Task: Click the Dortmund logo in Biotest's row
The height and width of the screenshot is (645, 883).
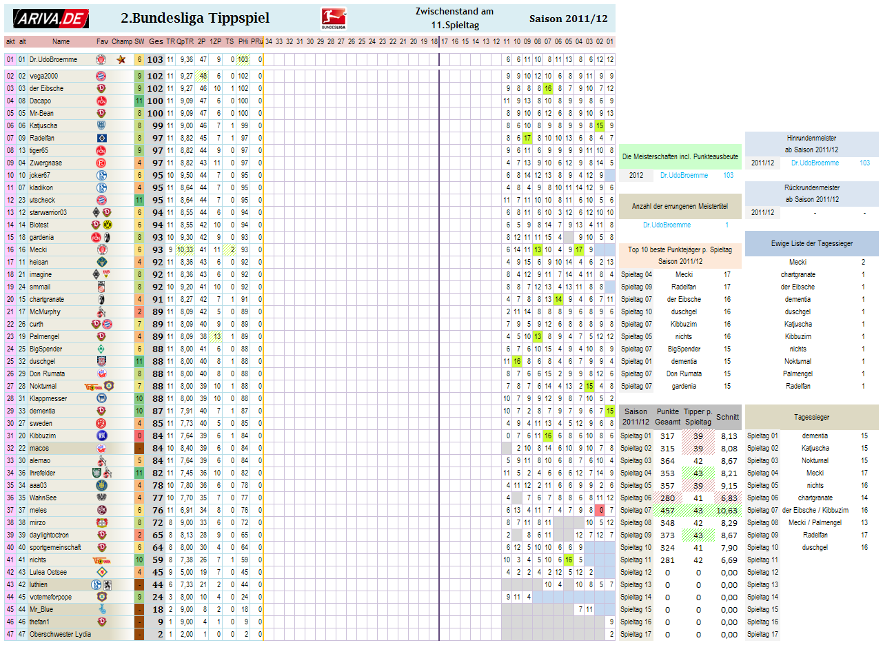Action: [107, 225]
